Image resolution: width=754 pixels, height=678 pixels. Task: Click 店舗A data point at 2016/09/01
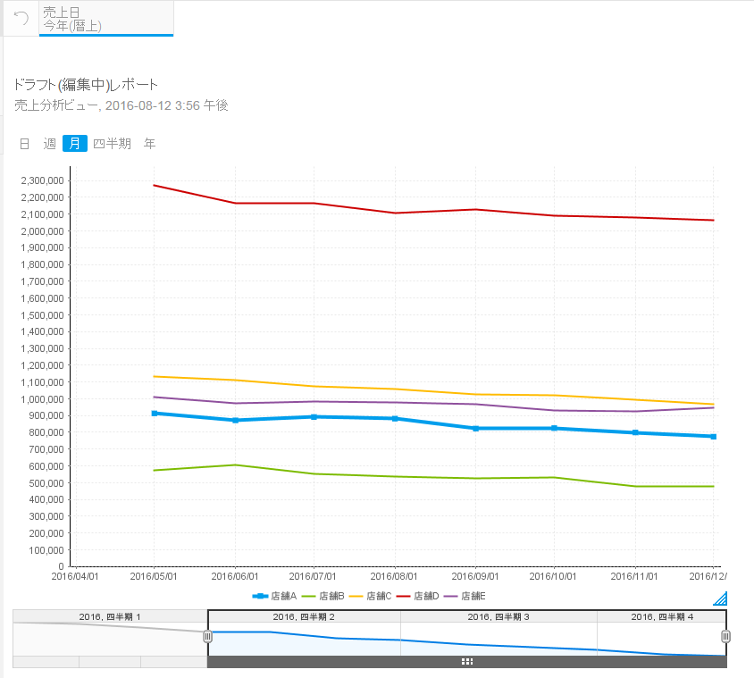click(476, 429)
